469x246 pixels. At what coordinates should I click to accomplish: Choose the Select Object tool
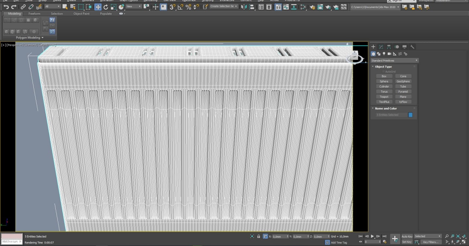pos(65,7)
